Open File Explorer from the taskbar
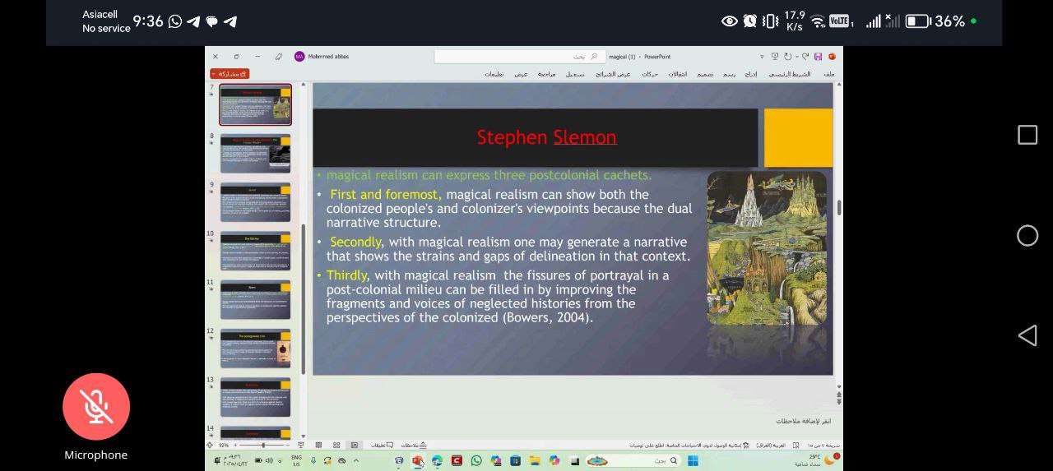Viewport: 1053px width, 471px height. (535, 460)
